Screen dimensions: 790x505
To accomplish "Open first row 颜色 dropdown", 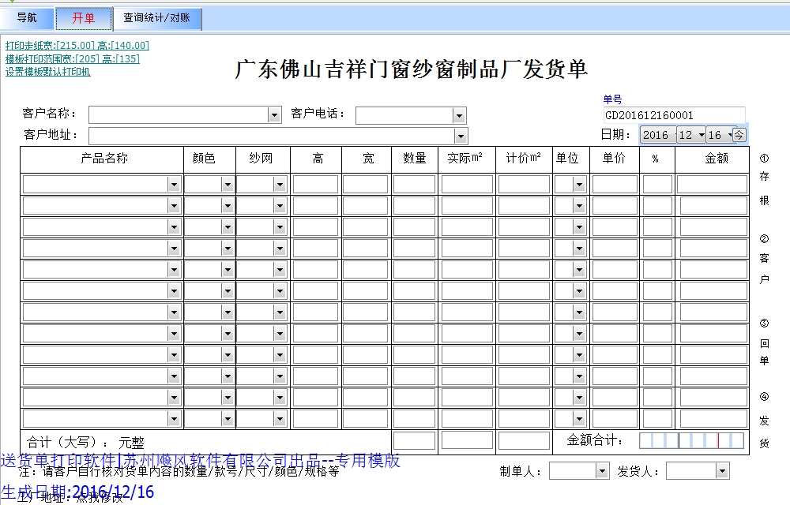I will 228,185.
